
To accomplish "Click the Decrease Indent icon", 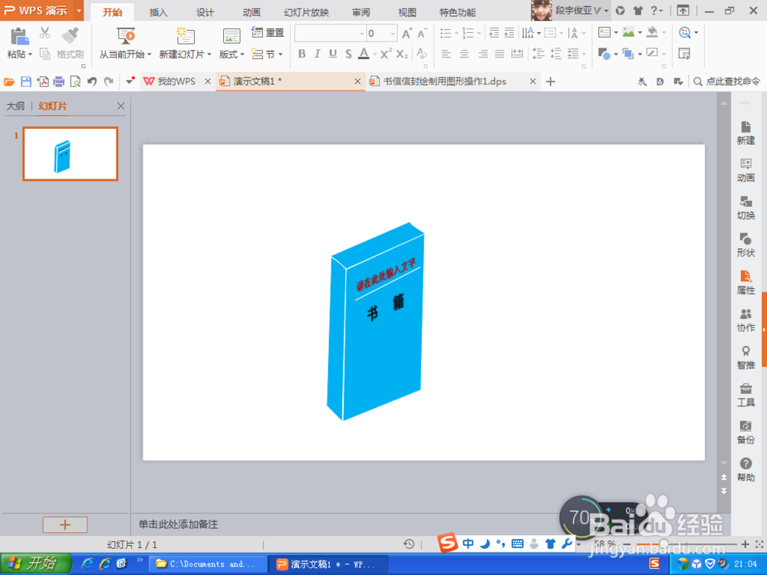I will 494,33.
